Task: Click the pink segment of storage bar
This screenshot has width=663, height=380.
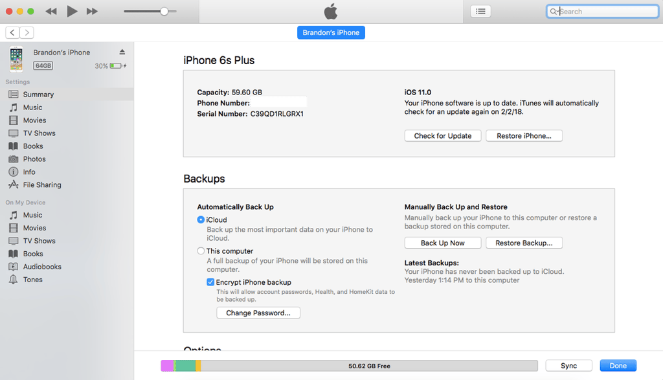Action: coord(167,366)
